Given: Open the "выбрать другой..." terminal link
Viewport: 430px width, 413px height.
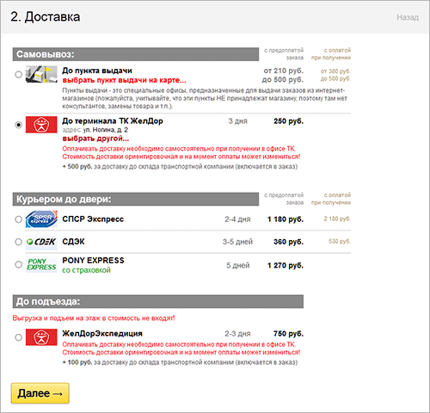Looking at the screenshot, I should pyautogui.click(x=95, y=139).
